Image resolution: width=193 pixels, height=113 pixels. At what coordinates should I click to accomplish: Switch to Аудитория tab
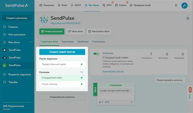click(x=68, y=42)
